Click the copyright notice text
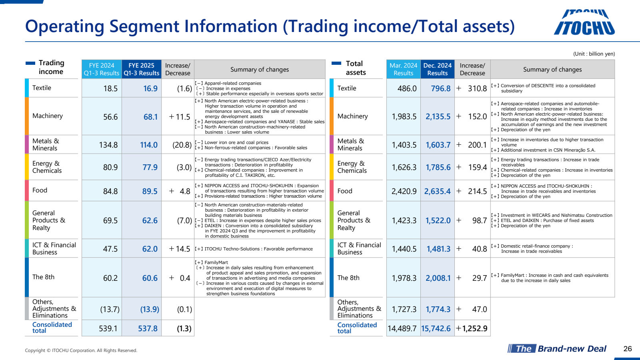This screenshot has height=360, width=640. 81,350
